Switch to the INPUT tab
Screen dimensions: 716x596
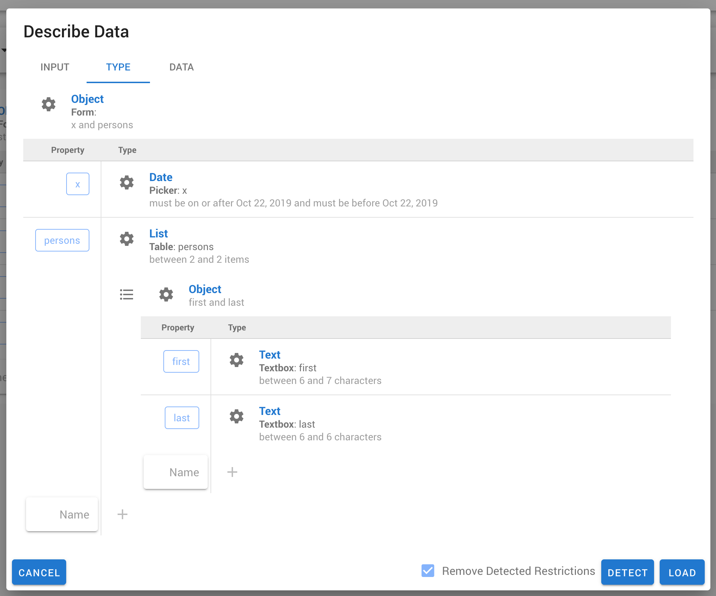pos(55,67)
